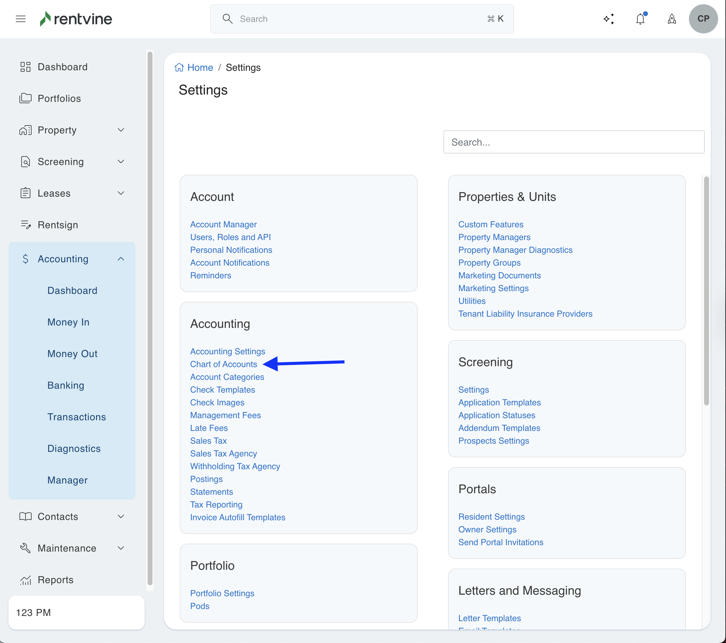Collapse the Accounting sidebar section
726x643 pixels.
tap(121, 259)
